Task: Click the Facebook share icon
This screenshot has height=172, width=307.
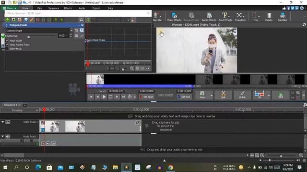Action: click(288, 8)
